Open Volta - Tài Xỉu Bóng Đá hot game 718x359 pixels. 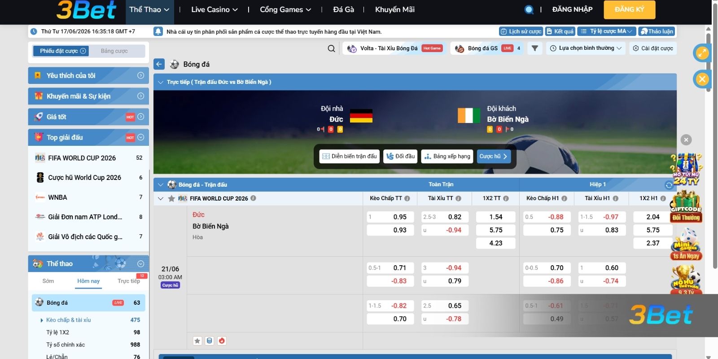(395, 48)
